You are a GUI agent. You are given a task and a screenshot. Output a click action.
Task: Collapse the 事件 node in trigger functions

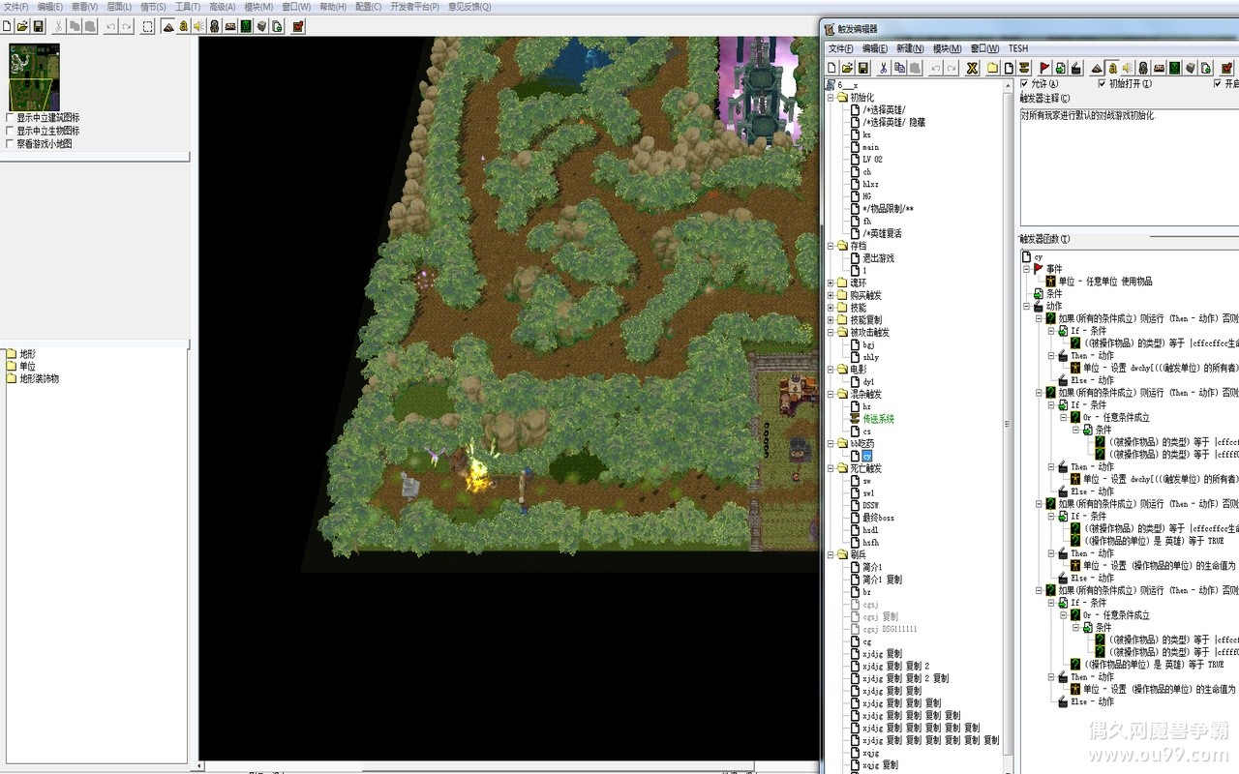coord(1028,269)
